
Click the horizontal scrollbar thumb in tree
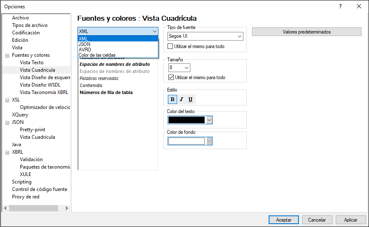click(34, 208)
